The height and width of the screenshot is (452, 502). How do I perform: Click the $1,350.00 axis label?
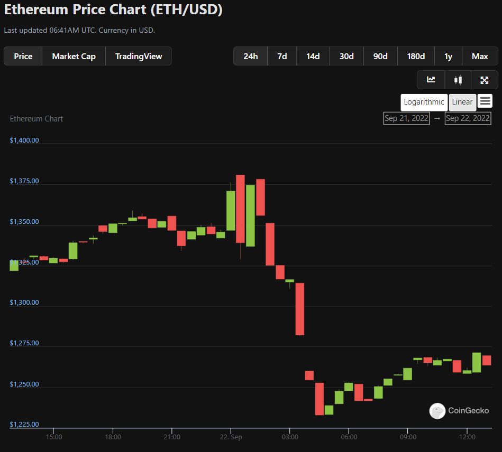click(x=24, y=222)
